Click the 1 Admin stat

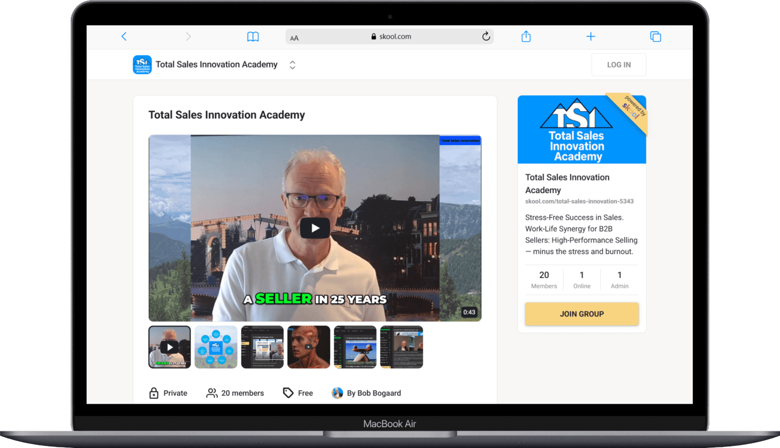(x=619, y=280)
